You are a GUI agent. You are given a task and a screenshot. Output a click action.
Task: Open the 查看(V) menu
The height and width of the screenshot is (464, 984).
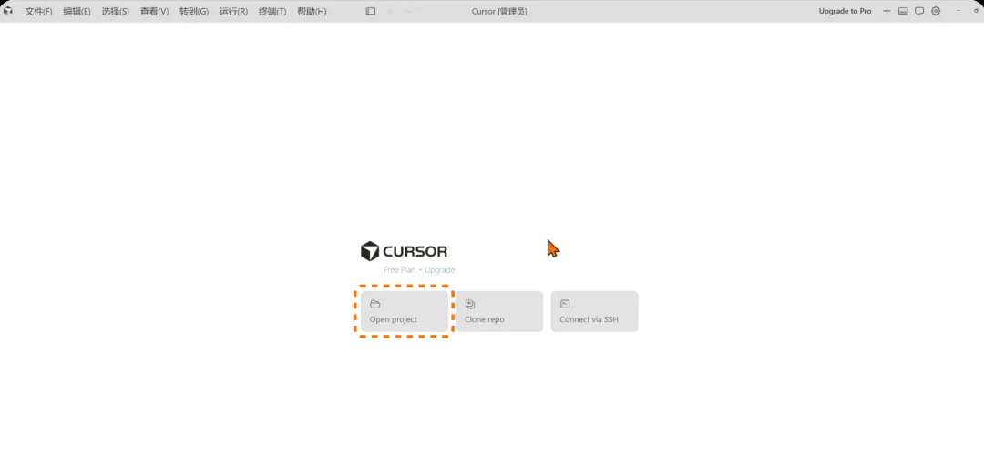[154, 11]
